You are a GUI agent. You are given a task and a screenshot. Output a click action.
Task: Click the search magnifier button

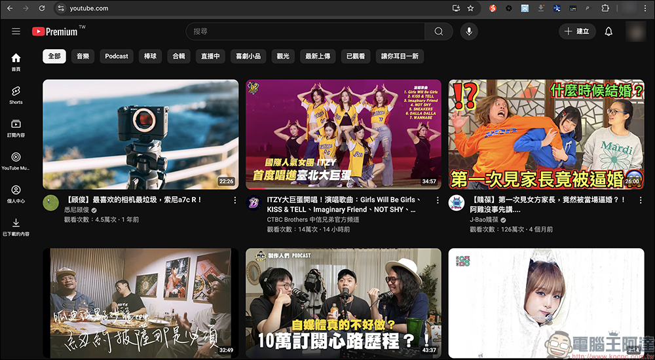[x=439, y=31]
